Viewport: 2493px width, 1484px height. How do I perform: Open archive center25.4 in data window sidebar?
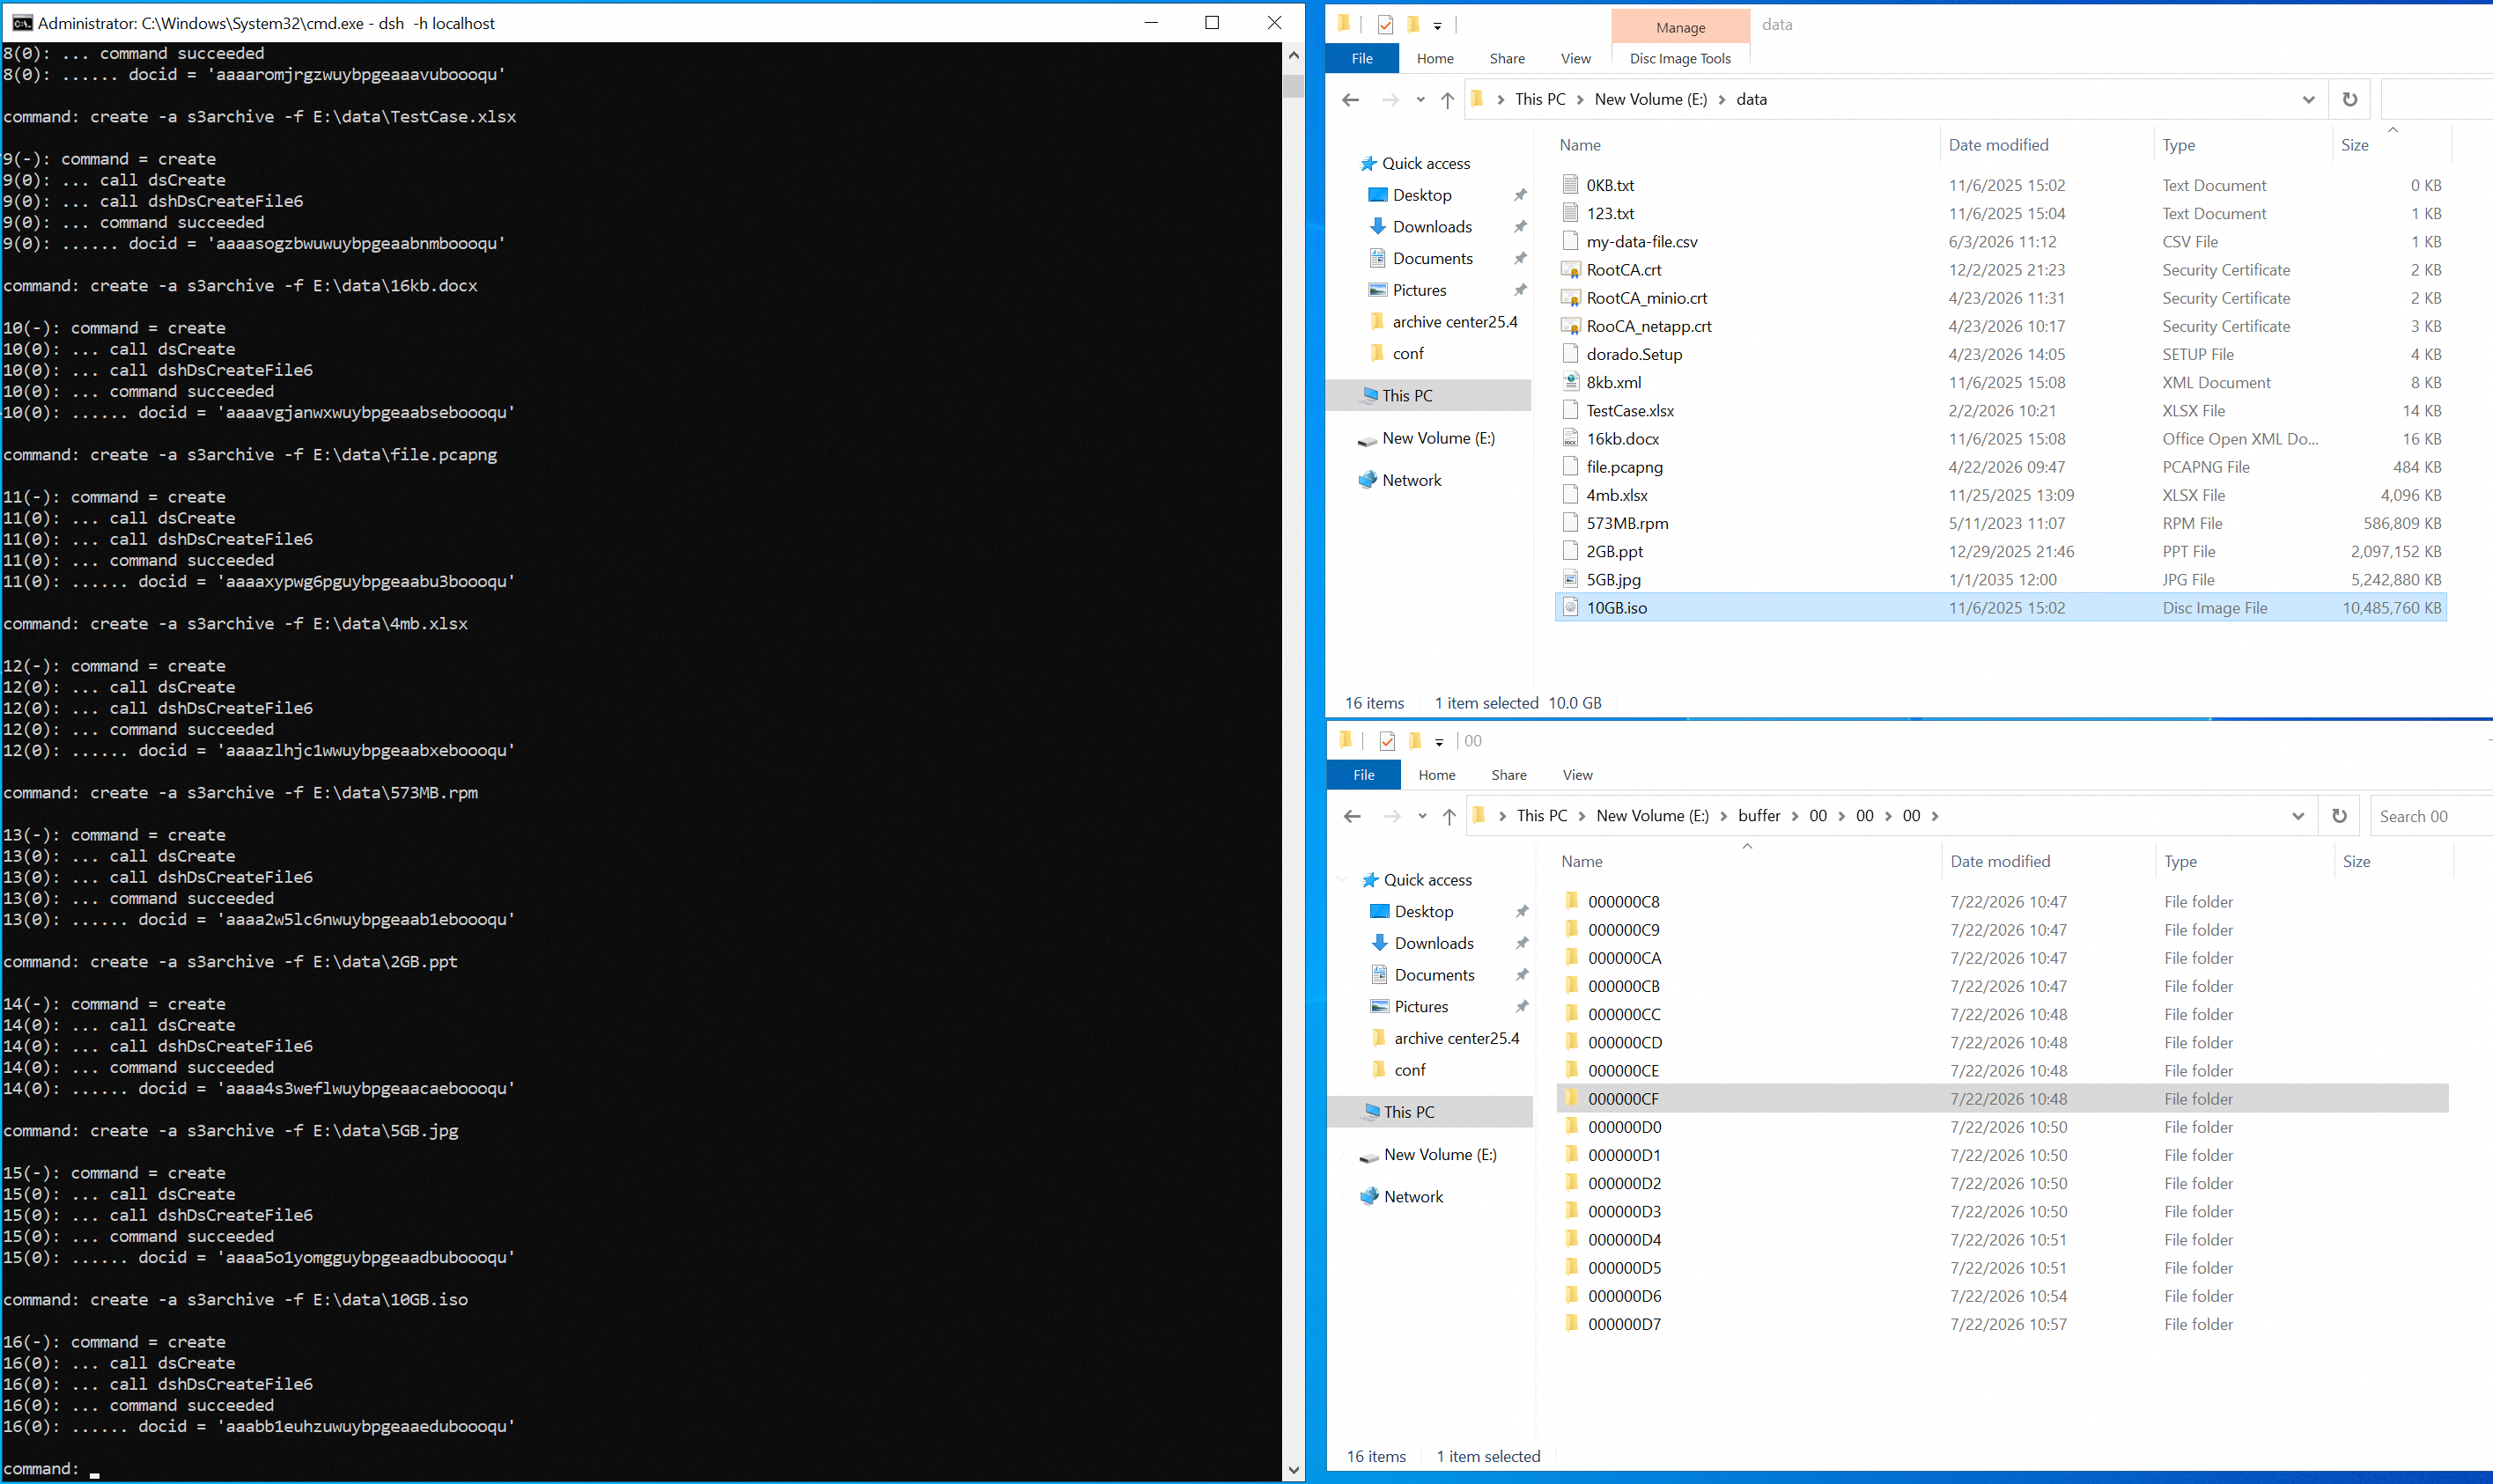click(1455, 322)
